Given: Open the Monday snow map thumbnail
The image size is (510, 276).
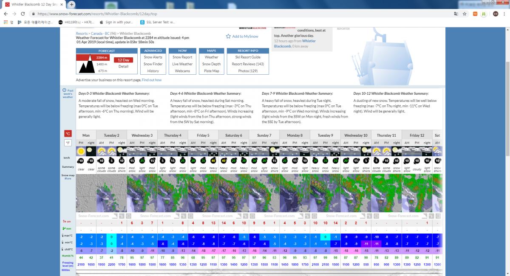Looking at the screenshot, I should 86,193.
